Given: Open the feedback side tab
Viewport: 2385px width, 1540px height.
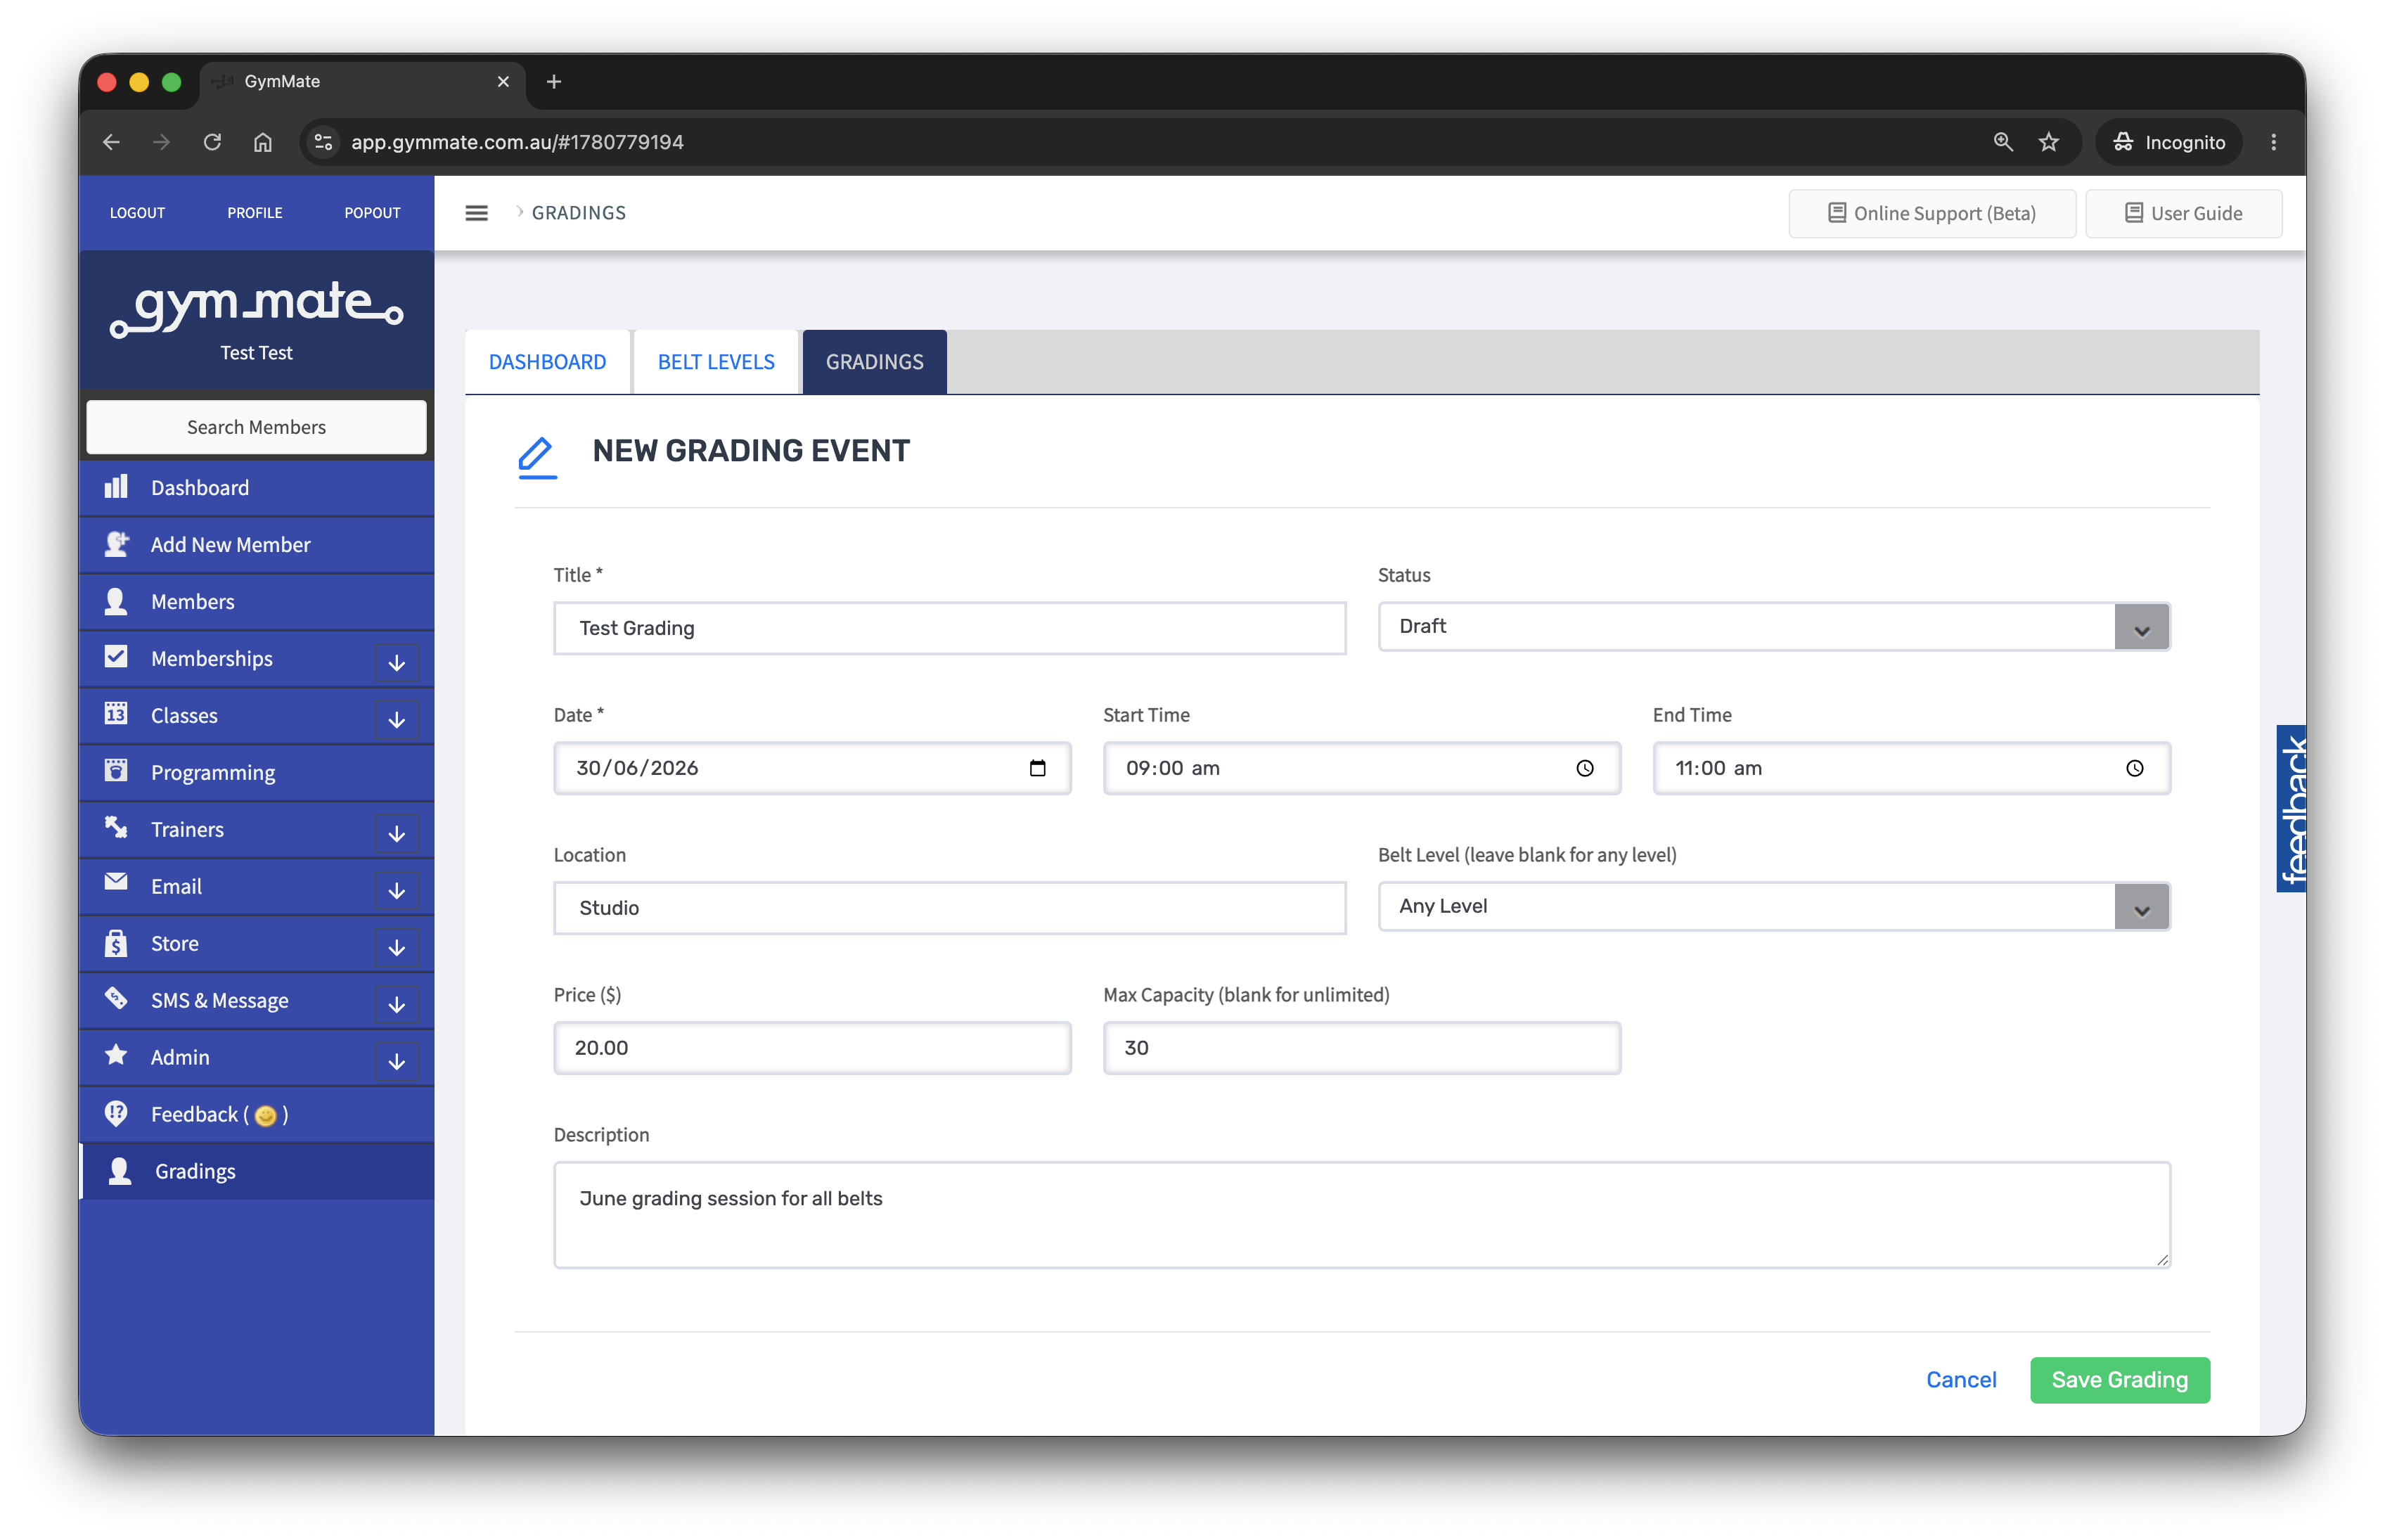Looking at the screenshot, I should point(2292,808).
